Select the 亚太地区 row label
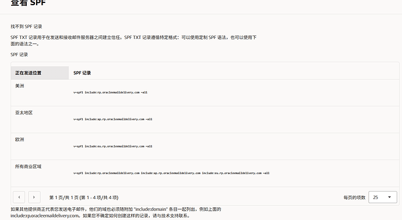The image size is (402, 220). tap(24, 113)
